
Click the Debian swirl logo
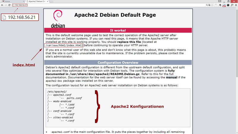click(x=58, y=15)
